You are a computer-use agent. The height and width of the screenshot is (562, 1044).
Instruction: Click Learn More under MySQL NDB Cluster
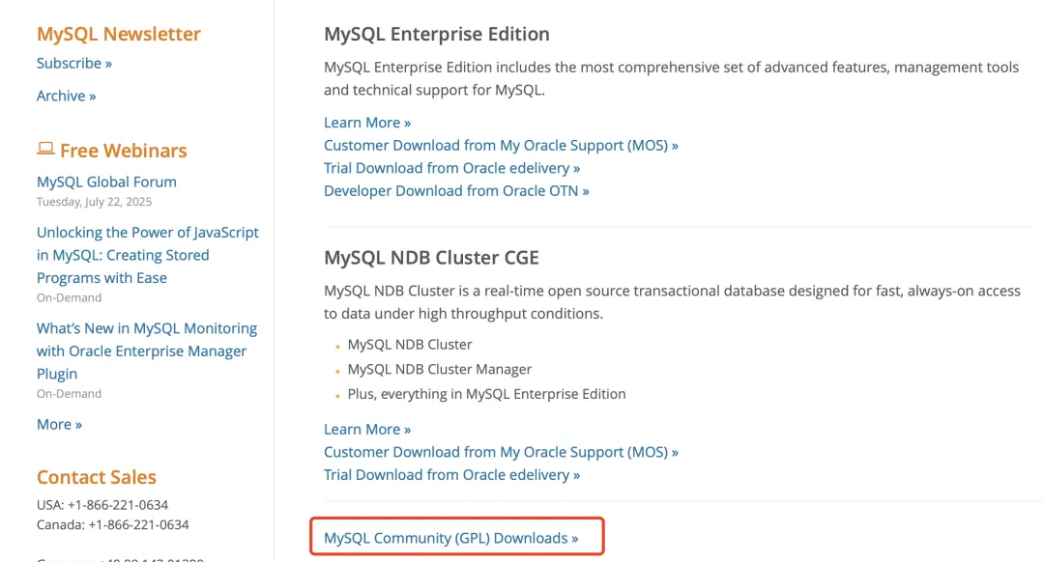click(x=367, y=430)
